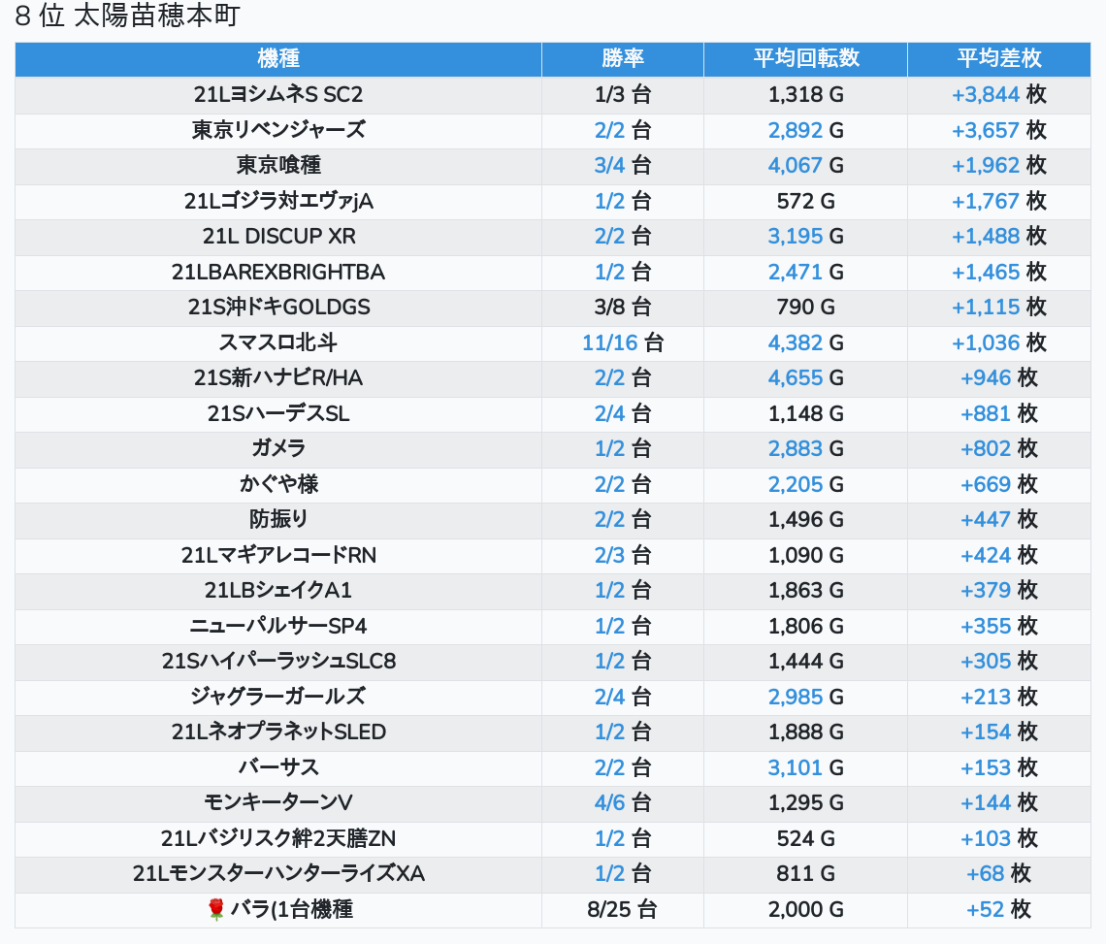
Task: Click the 4/6 win rate for モンキーターンV
Action: click(x=609, y=803)
